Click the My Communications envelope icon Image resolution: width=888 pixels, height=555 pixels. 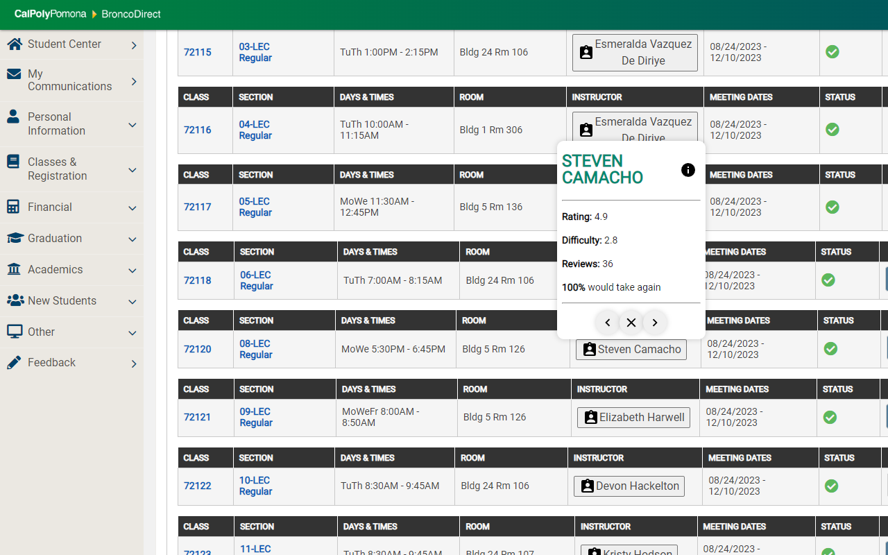[x=14, y=74]
